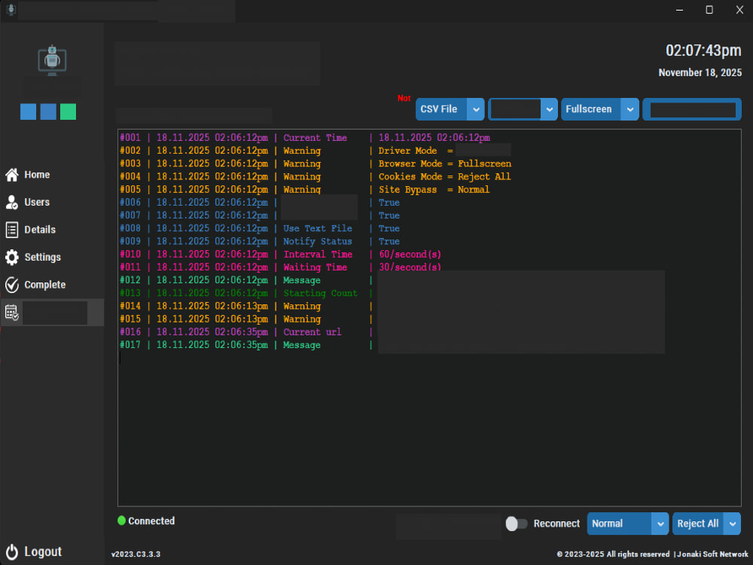This screenshot has height=565, width=753.
Task: Select the green color swatch
Action: 69,111
